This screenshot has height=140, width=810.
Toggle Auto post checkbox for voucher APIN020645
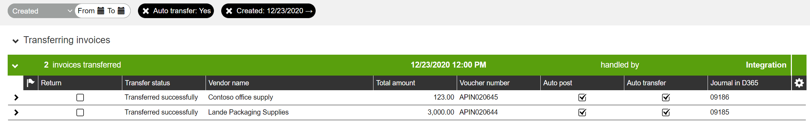[582, 98]
